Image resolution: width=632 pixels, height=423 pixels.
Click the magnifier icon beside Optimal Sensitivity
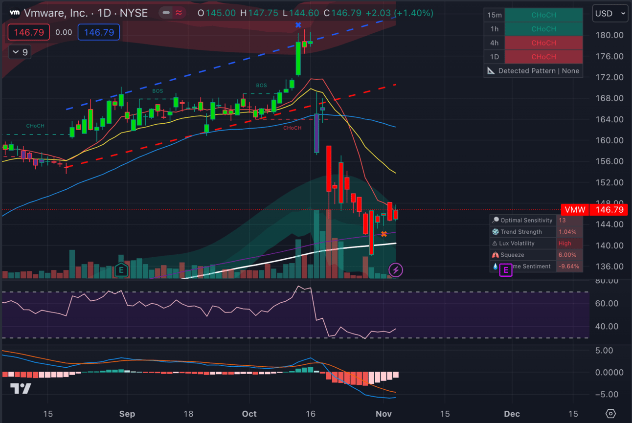pyautogui.click(x=496, y=221)
